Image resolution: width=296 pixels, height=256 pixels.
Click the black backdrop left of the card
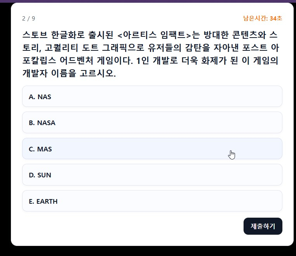click(5, 128)
